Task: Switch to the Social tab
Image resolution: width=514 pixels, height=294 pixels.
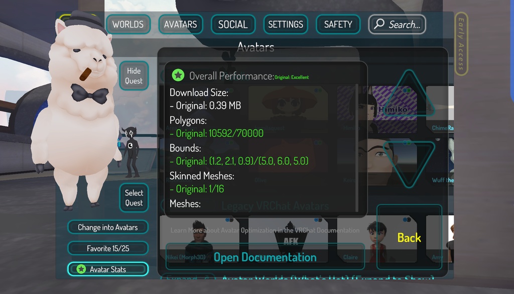Action: tap(233, 24)
